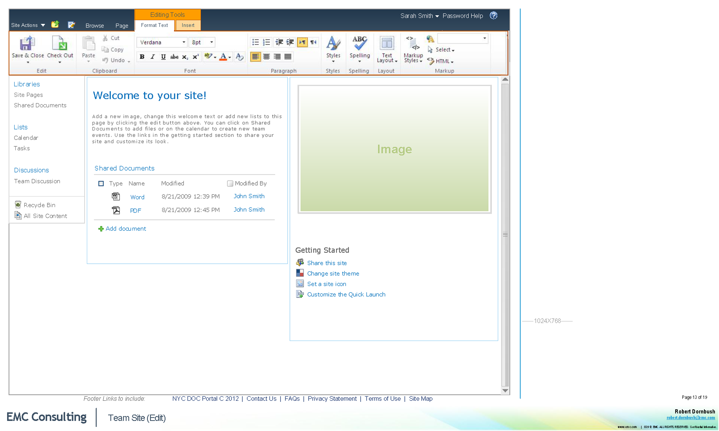
Task: Open the Browse tab
Action: click(94, 25)
